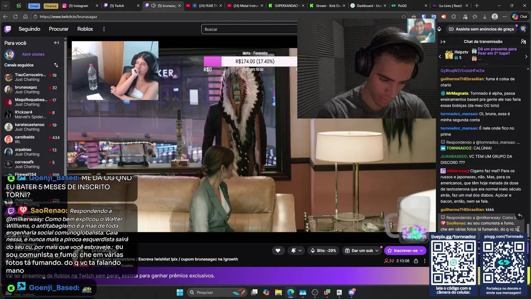Screen dimensions: 531x299
Task: Open the browser extensions puzzle icon
Action: click(x=453, y=17)
